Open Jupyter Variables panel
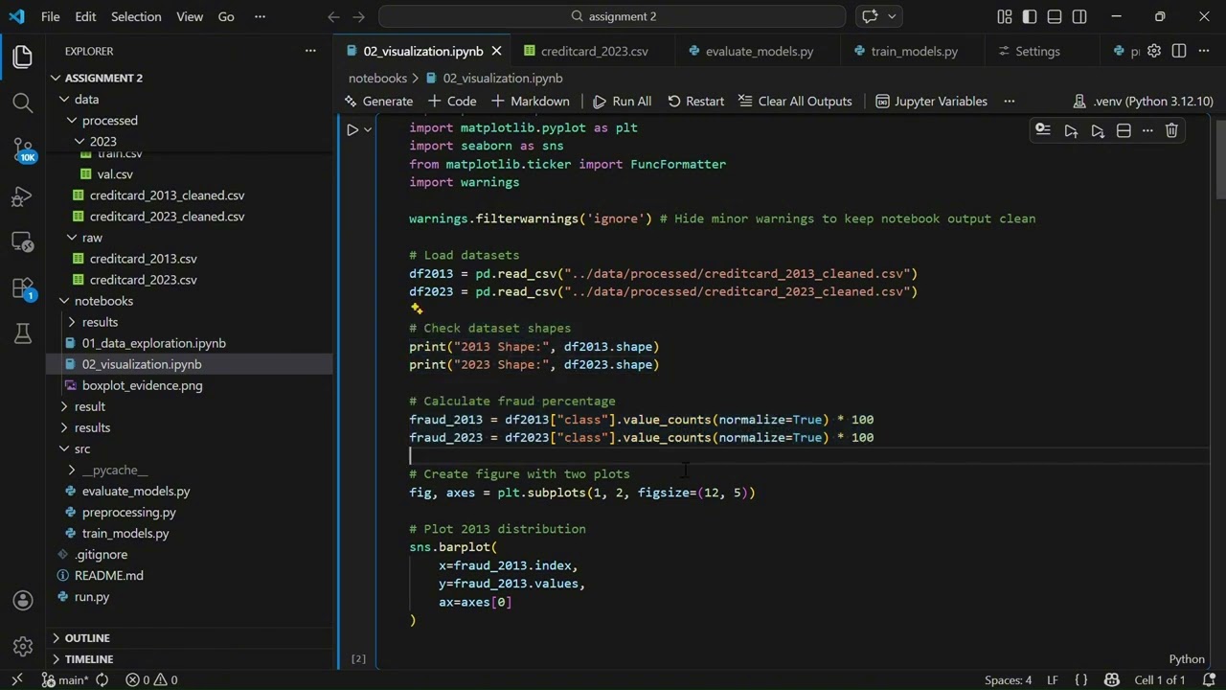 coord(931,101)
